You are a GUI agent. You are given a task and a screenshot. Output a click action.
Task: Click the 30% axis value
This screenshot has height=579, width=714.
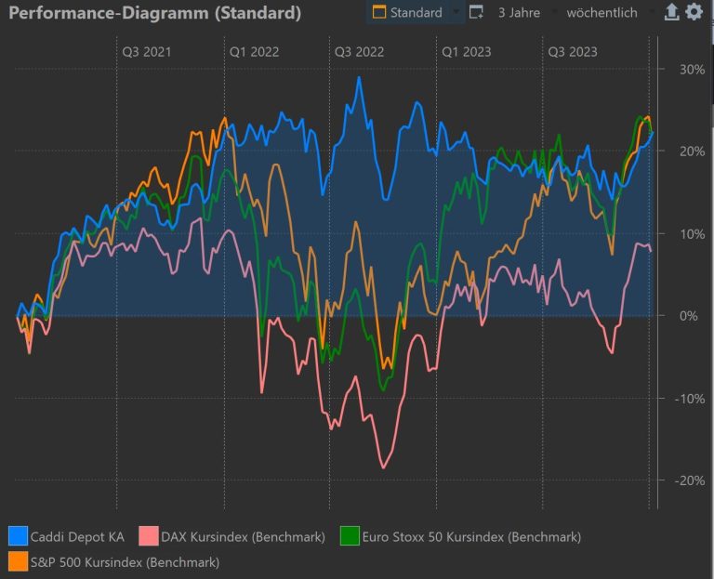point(692,70)
